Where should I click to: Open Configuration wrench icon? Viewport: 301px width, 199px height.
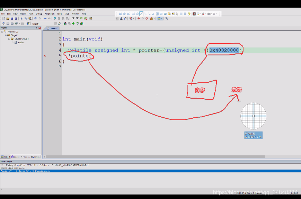point(167,18)
